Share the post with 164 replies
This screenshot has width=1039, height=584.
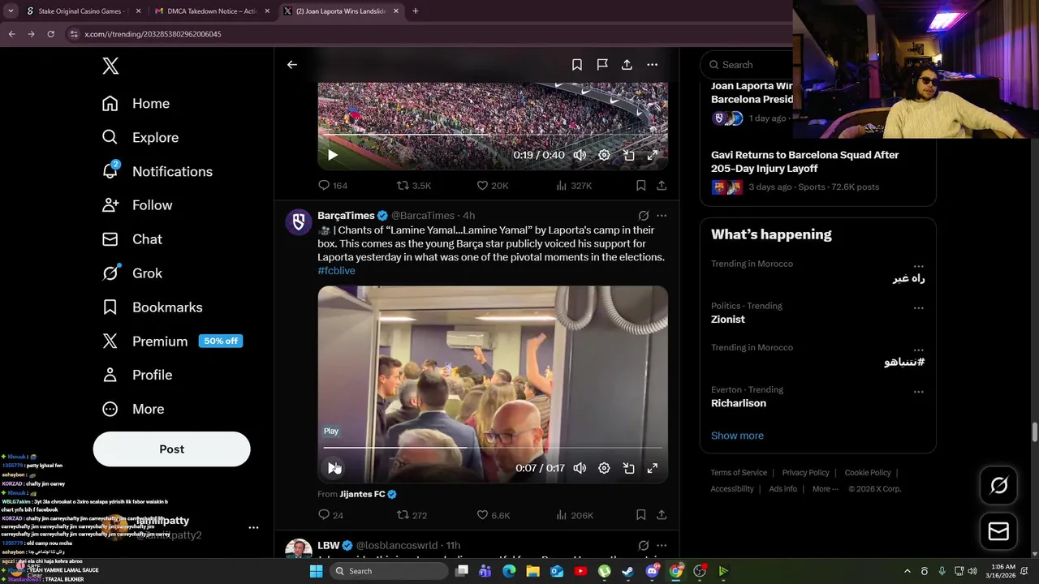(x=662, y=186)
